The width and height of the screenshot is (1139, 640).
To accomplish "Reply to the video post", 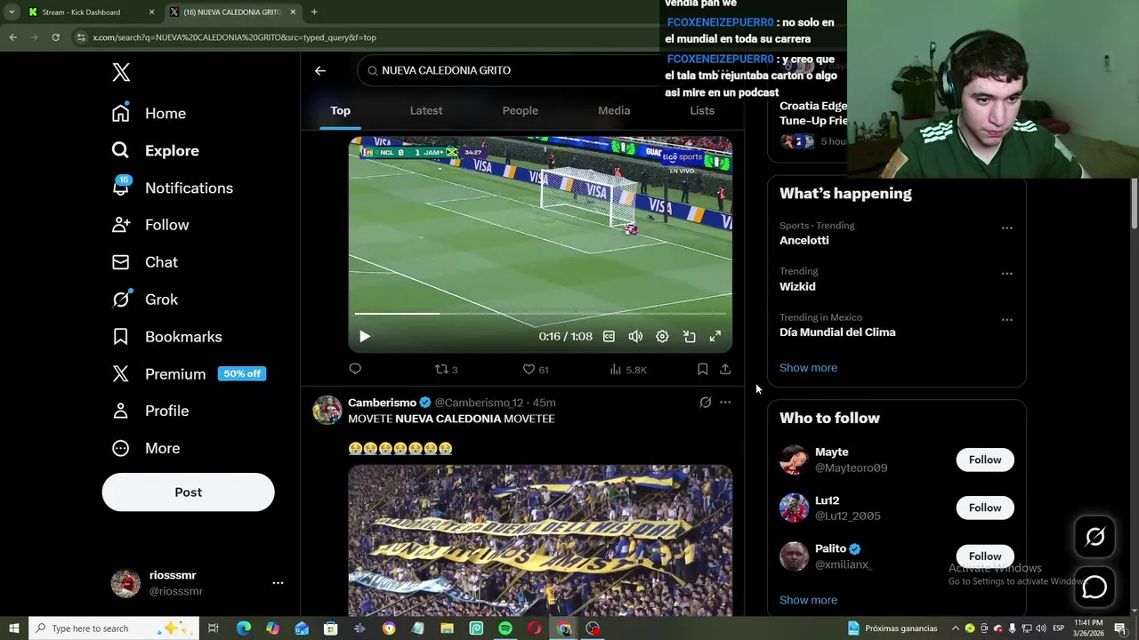I will [355, 369].
